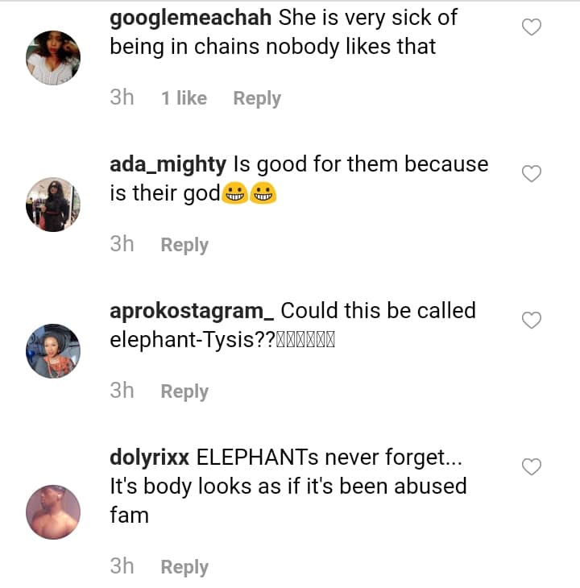580x588 pixels.
Task: Tap dolyrixx's profile avatar
Action: point(53,511)
